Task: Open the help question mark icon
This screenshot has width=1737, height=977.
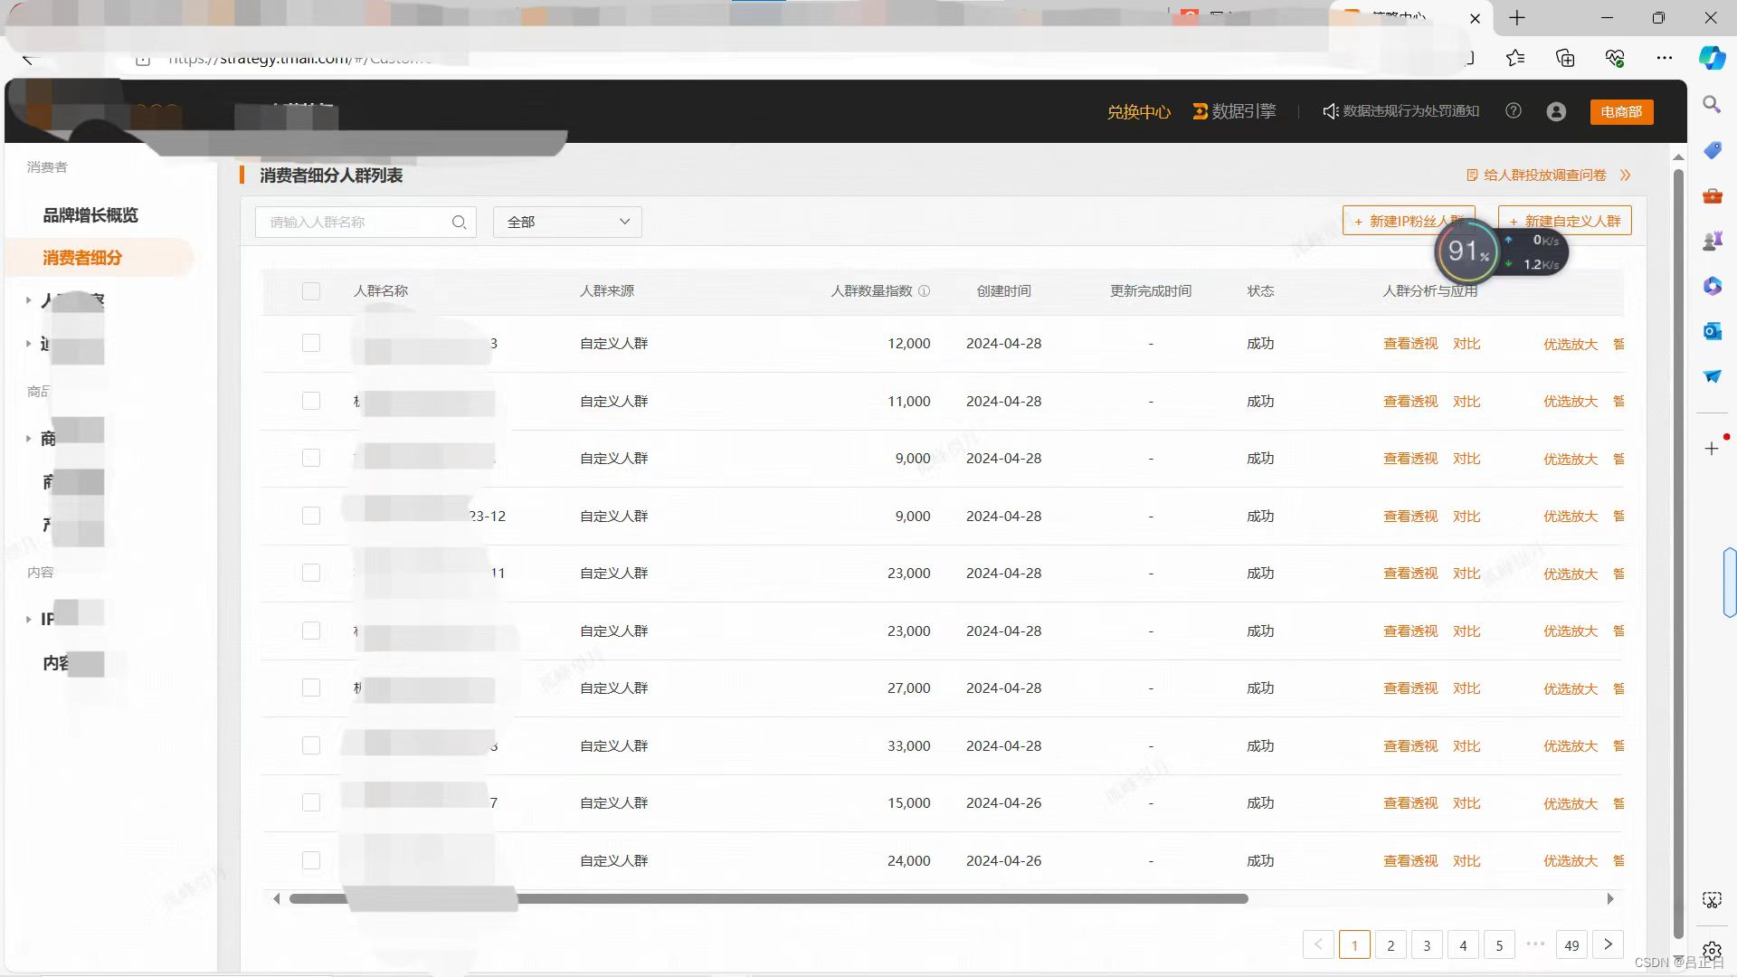Action: 1514,111
